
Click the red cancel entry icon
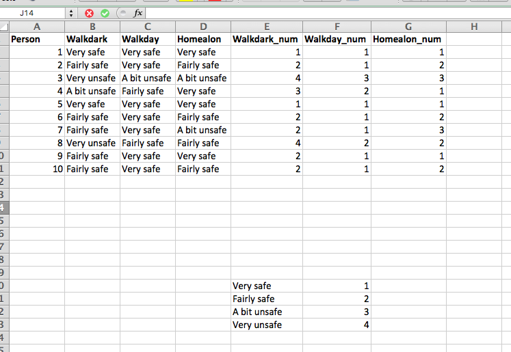pos(90,13)
